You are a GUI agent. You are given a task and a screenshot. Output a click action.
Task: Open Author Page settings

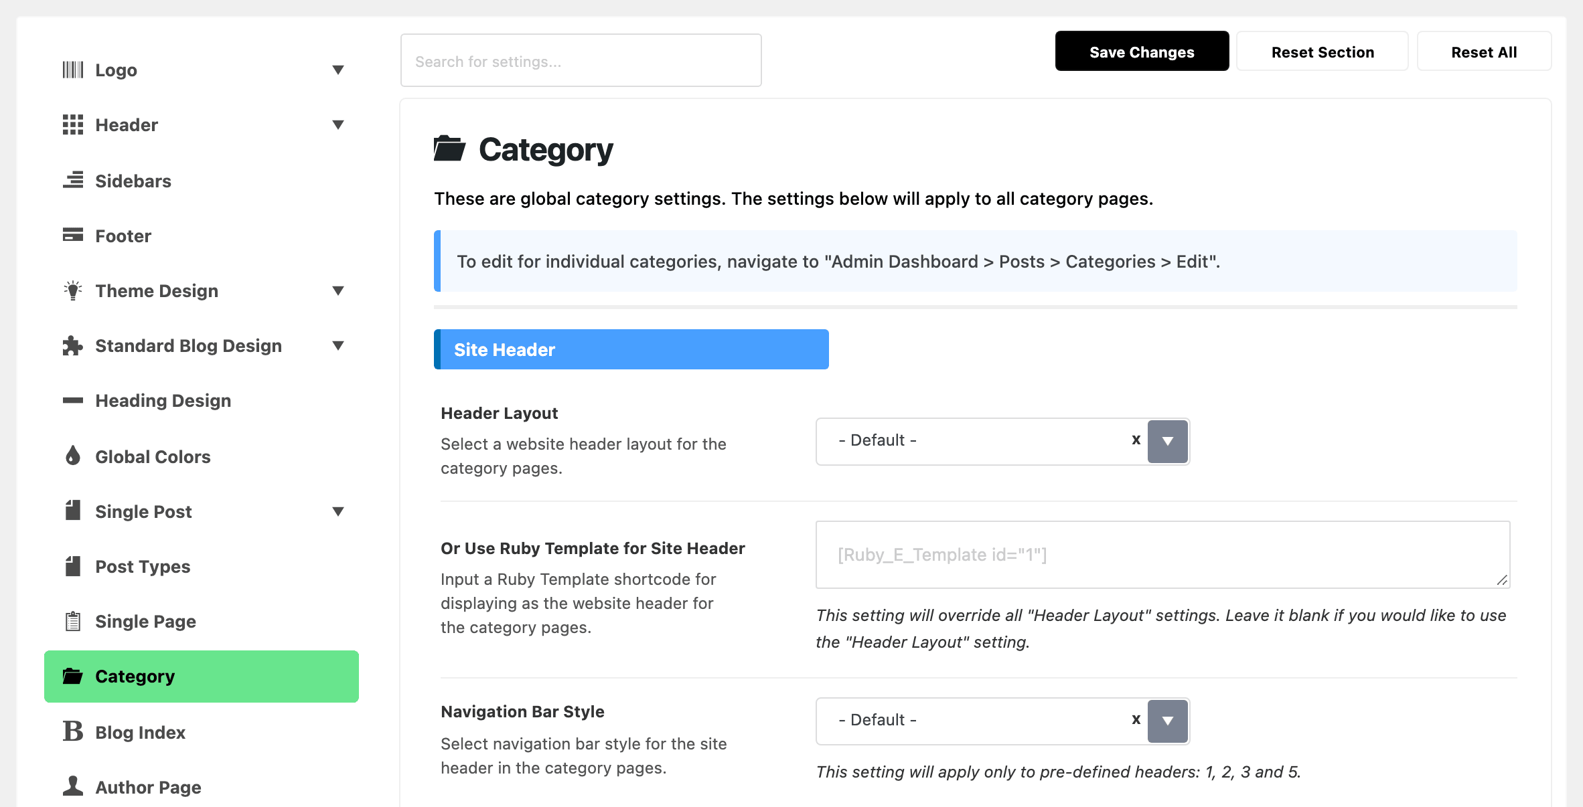click(202, 787)
